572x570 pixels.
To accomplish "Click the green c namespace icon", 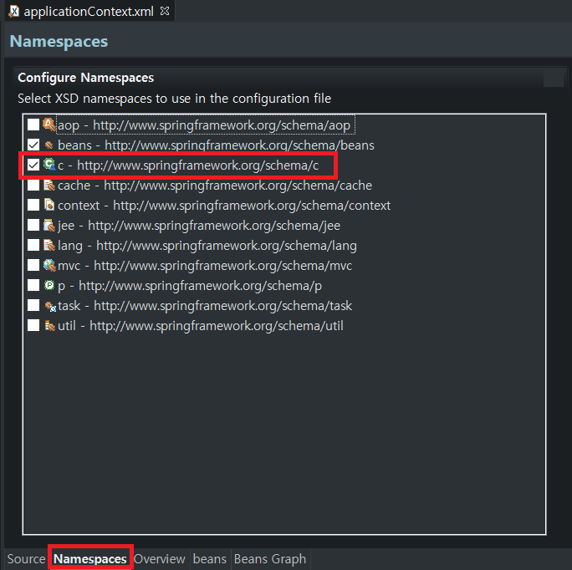I will coord(49,165).
